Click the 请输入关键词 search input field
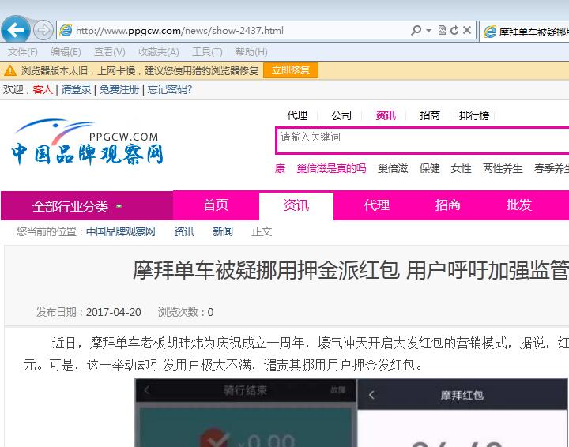 [423, 141]
